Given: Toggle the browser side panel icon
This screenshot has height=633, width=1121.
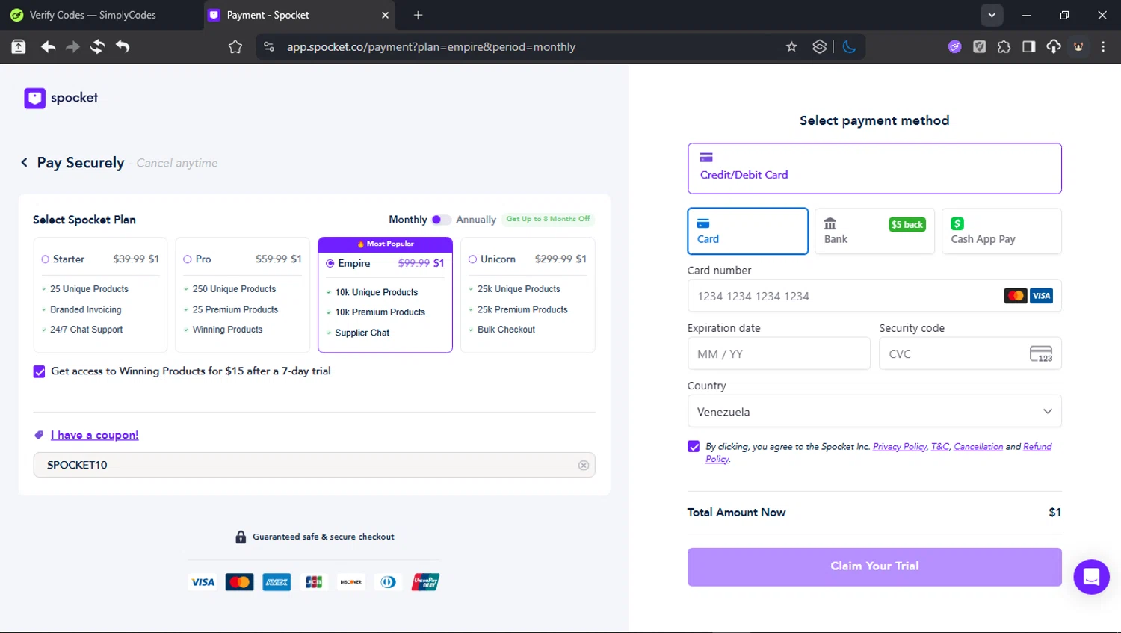Looking at the screenshot, I should tap(1028, 46).
